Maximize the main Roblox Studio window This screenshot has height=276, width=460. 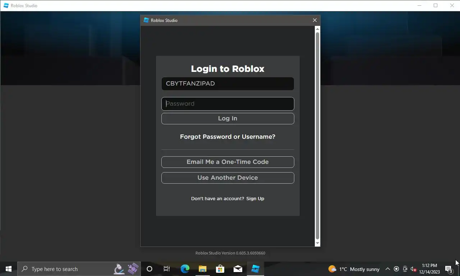[x=436, y=5]
